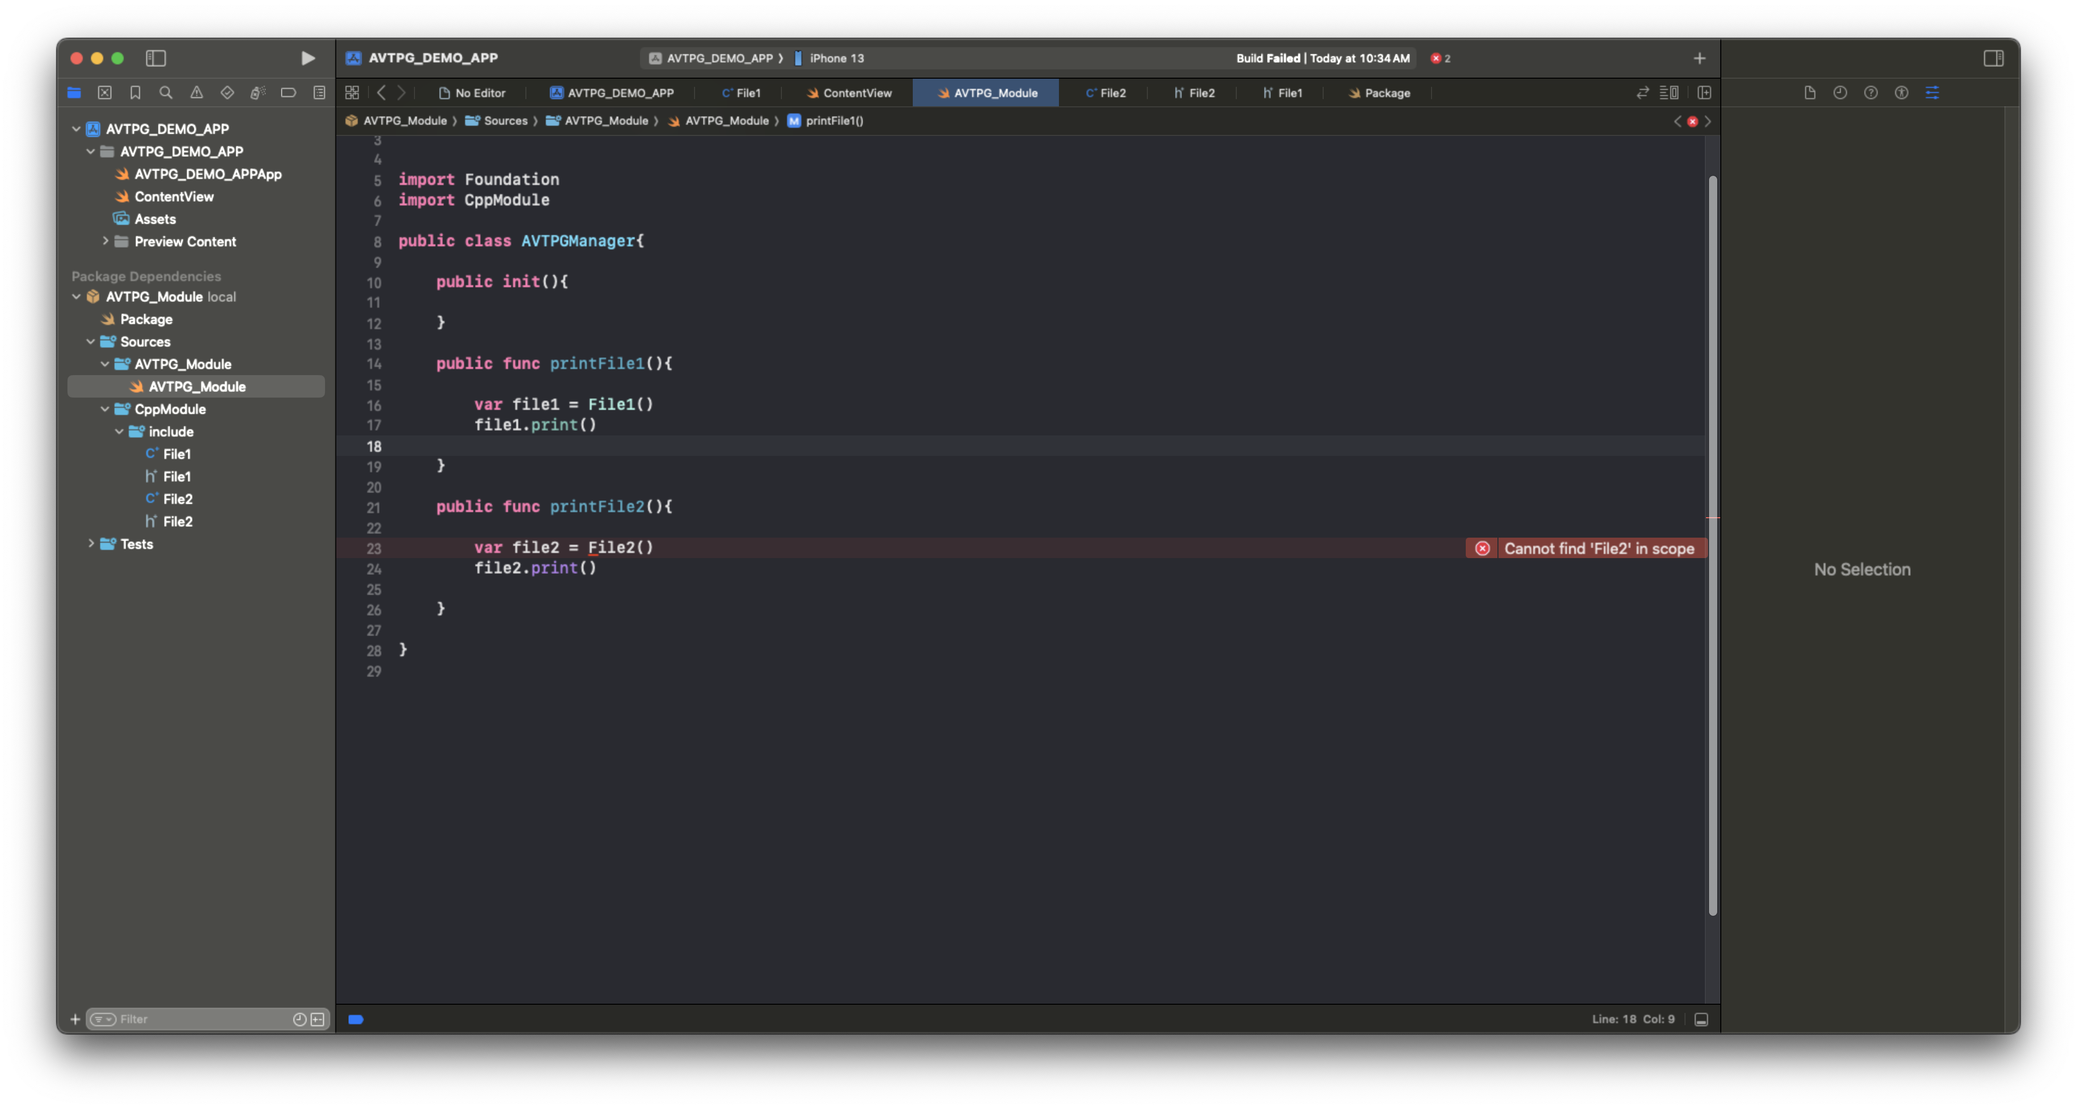Viewport: 2077px width, 1109px height.
Task: Click the editor vertical scrollbar
Action: pos(1713,545)
